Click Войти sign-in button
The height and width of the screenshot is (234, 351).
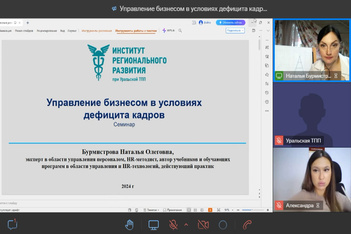click(205, 22)
